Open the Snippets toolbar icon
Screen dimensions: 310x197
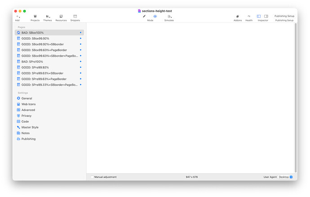coord(75,18)
